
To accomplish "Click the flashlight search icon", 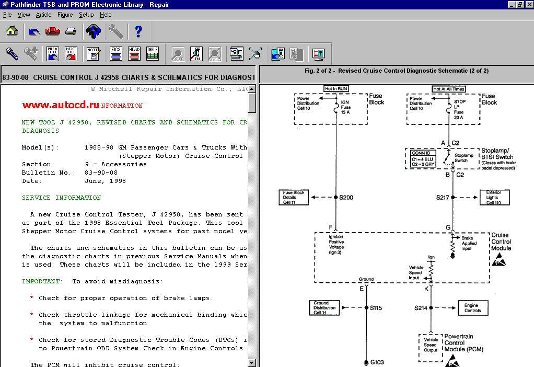I will point(12,53).
